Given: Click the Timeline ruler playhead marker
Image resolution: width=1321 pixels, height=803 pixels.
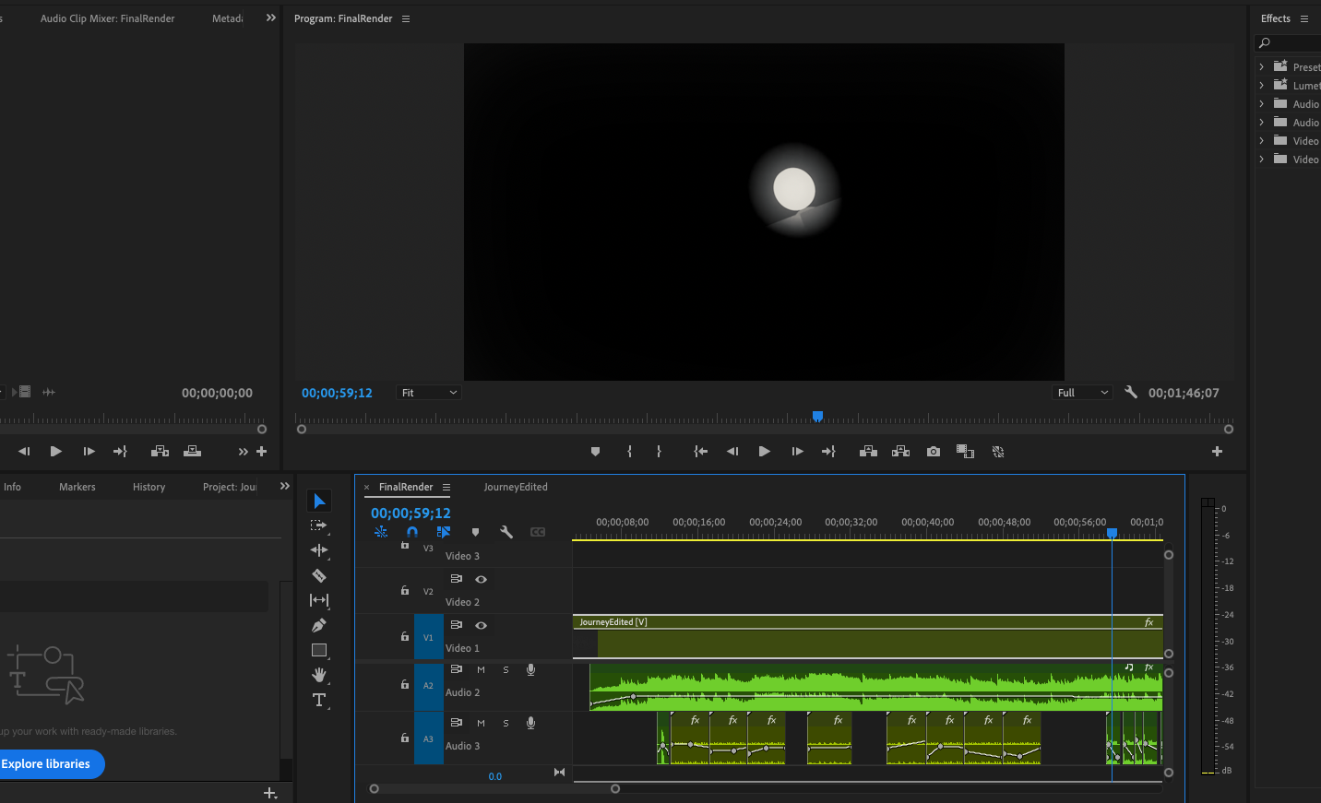Looking at the screenshot, I should pos(1112,534).
